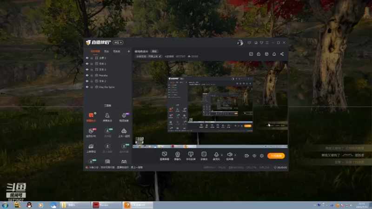This screenshot has width=372, height=209.
Task: Open notifications bell icon
Action: tap(274, 54)
